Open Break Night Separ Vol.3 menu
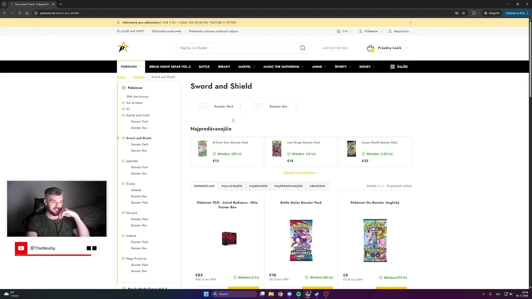 click(170, 66)
